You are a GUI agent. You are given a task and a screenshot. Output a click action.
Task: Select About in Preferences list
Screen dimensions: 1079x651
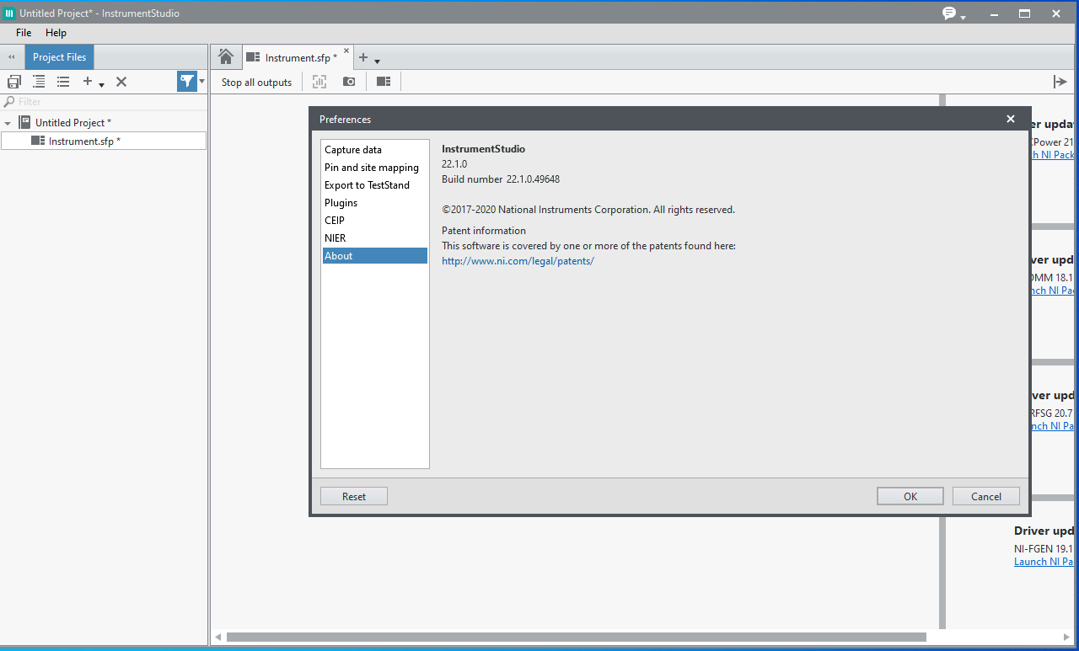tap(375, 256)
